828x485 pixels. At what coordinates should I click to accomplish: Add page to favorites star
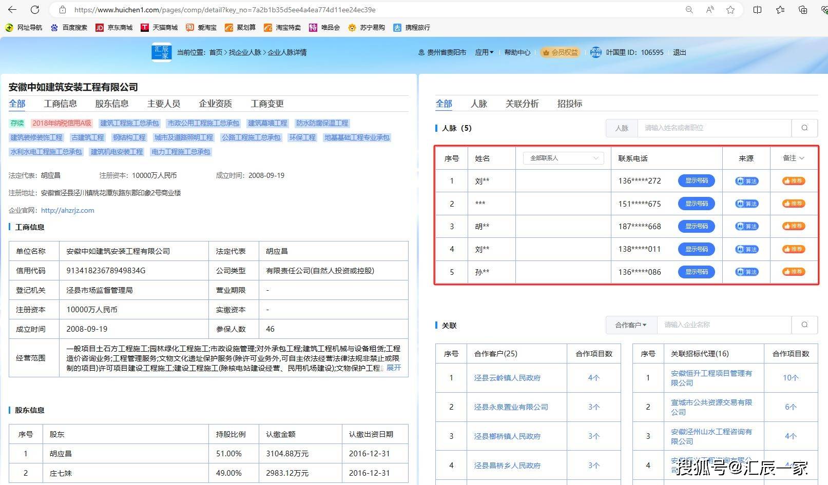coord(730,10)
